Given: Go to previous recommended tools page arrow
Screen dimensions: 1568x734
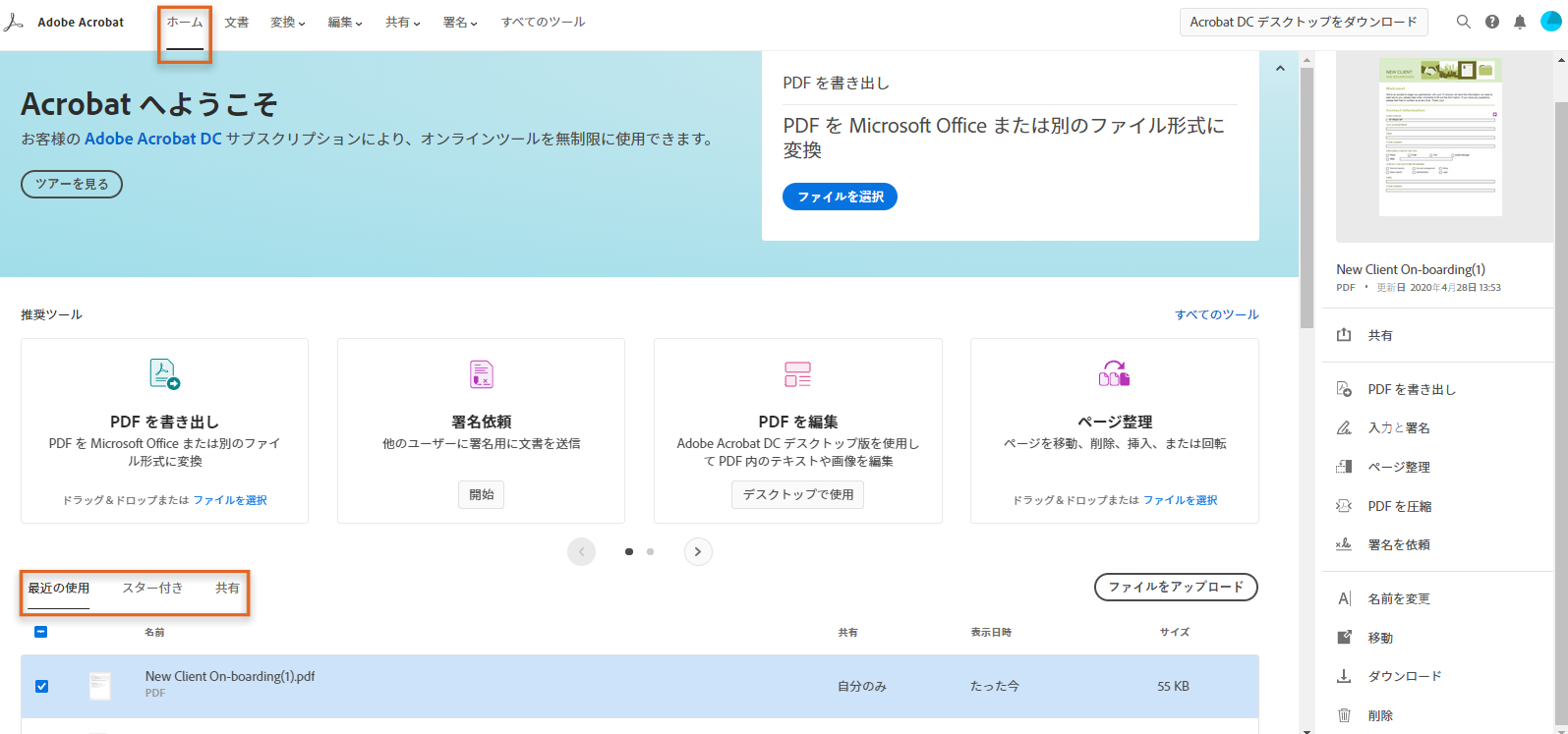Looking at the screenshot, I should tap(581, 552).
